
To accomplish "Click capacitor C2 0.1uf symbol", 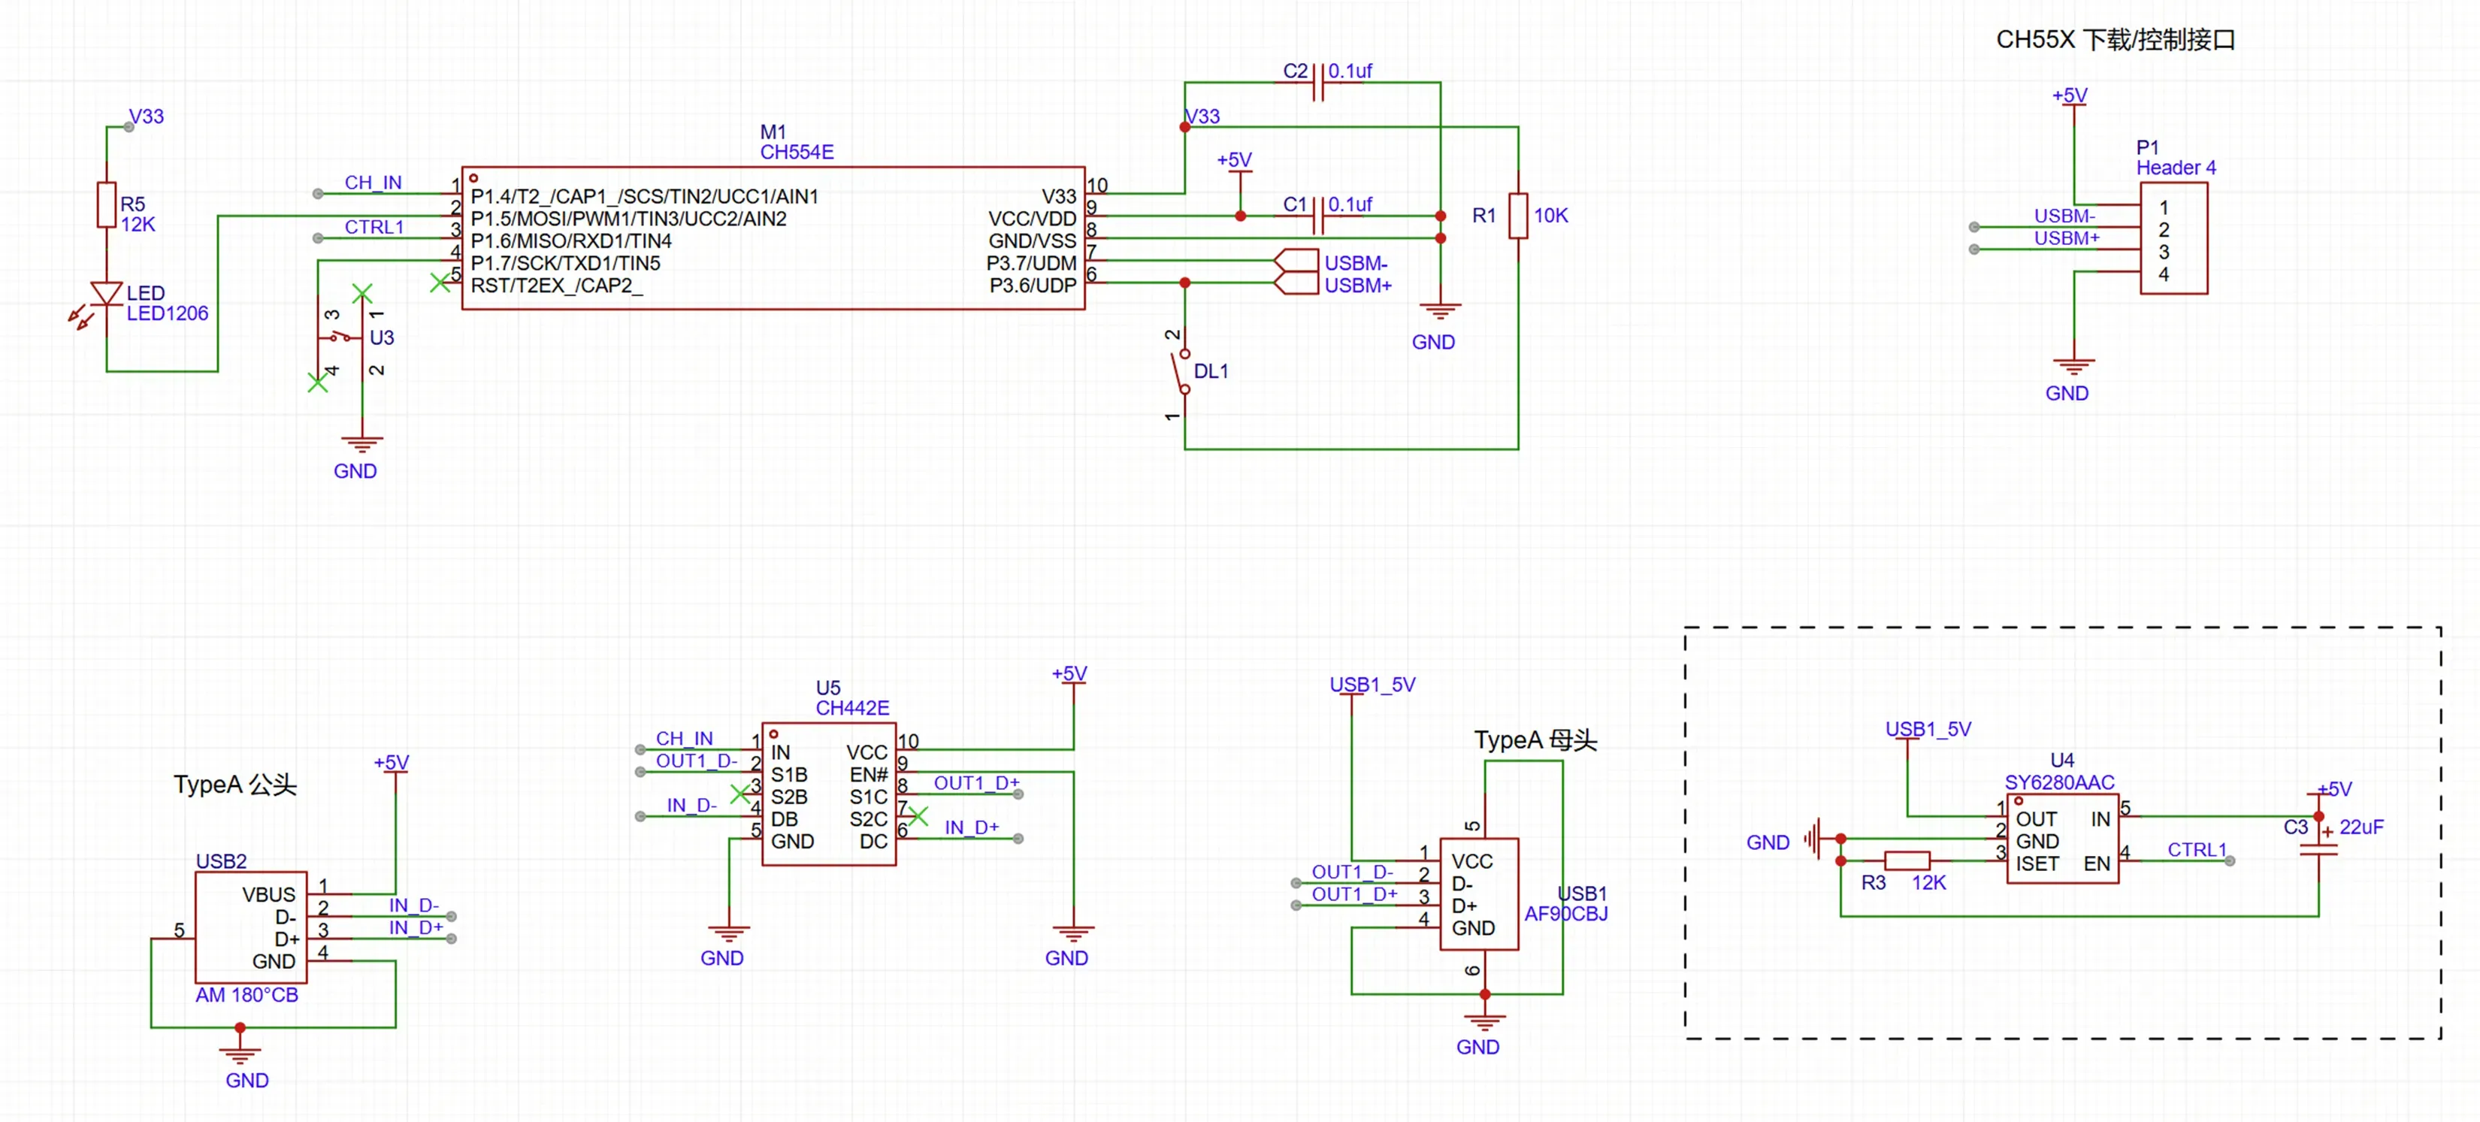I will (1318, 83).
